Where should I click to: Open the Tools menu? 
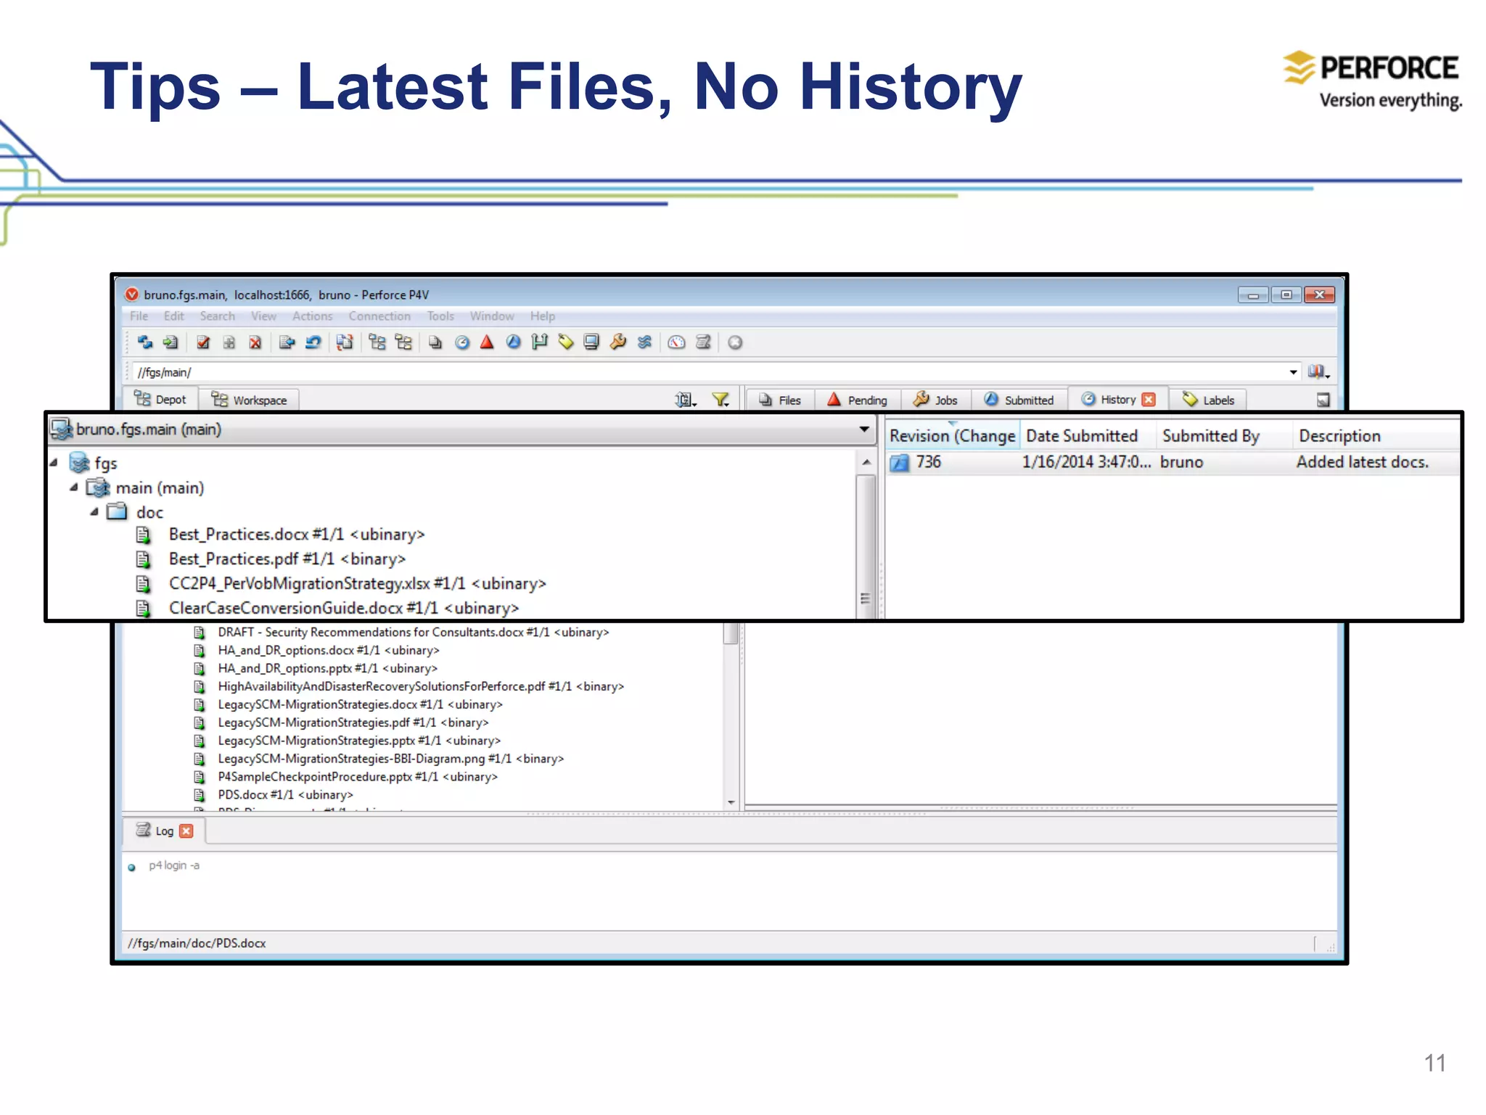point(440,316)
